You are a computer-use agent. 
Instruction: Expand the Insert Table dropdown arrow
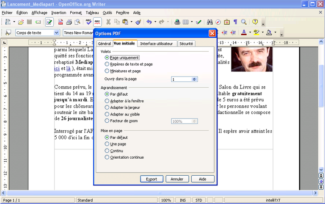192,22
